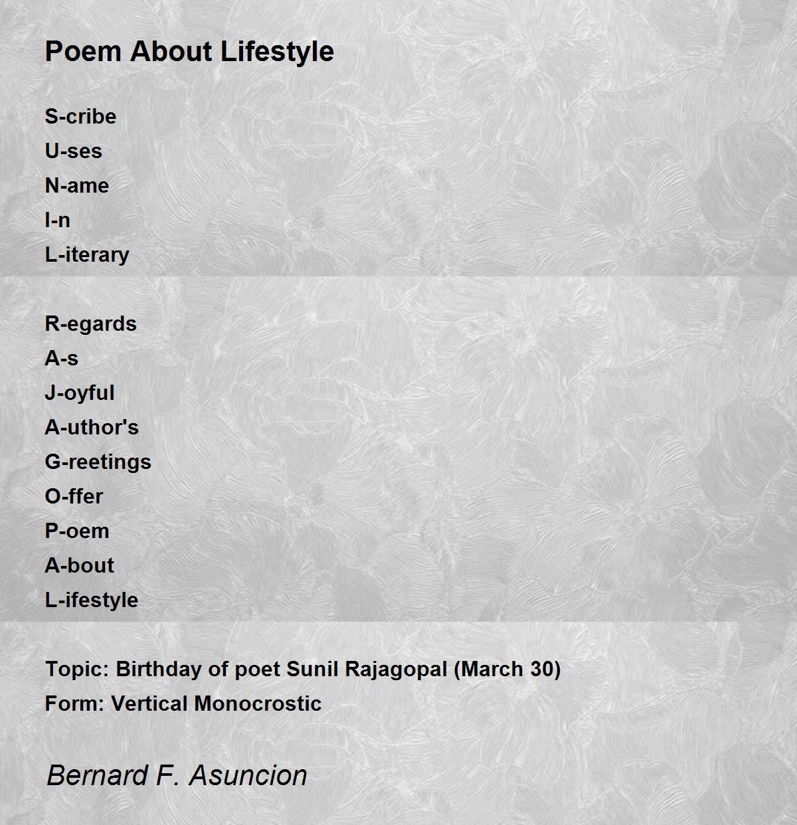The width and height of the screenshot is (797, 825).
Task: Click the line 'S-cribe'
Action: point(80,116)
